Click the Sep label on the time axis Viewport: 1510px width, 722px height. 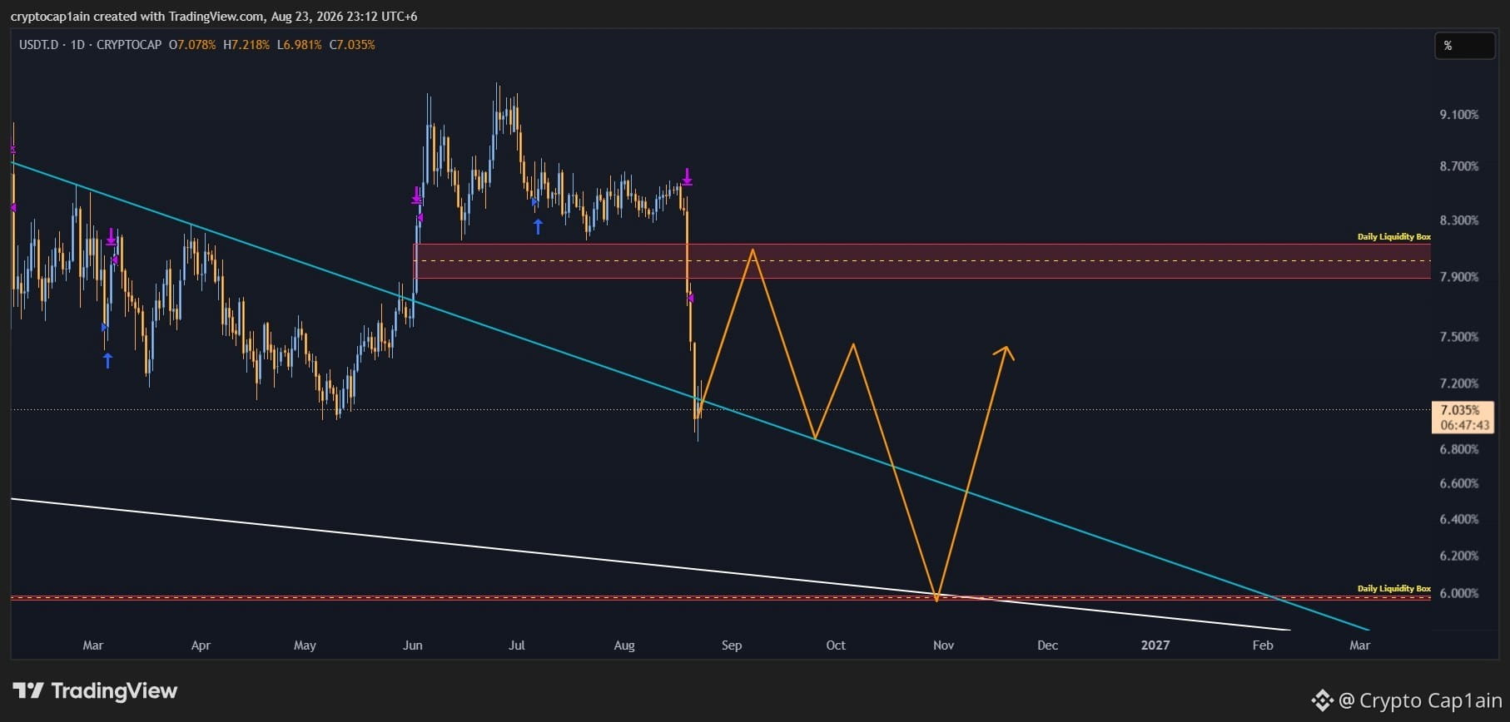732,645
